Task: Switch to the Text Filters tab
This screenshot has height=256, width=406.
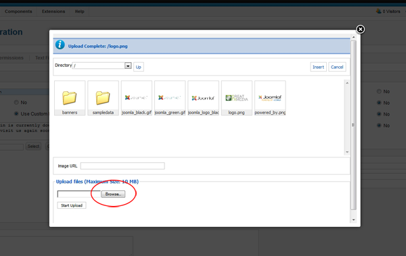Action: pyautogui.click(x=42, y=57)
